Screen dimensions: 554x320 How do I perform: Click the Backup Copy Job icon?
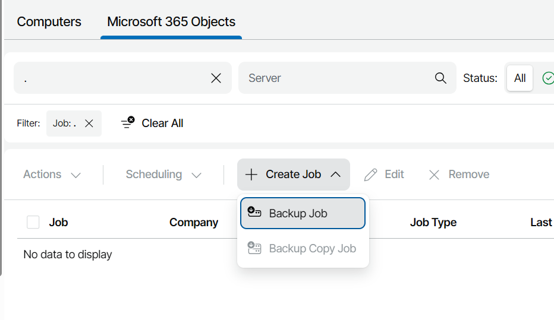click(254, 248)
